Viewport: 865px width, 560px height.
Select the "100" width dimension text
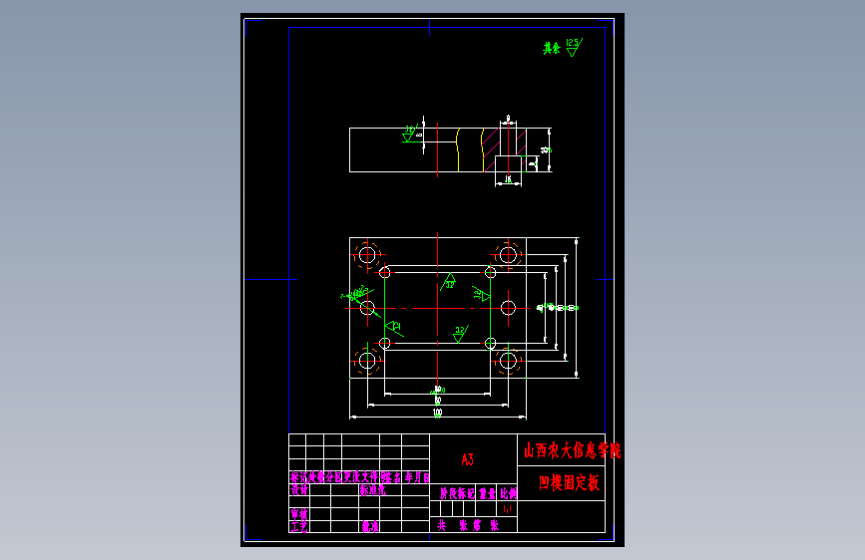tap(437, 412)
